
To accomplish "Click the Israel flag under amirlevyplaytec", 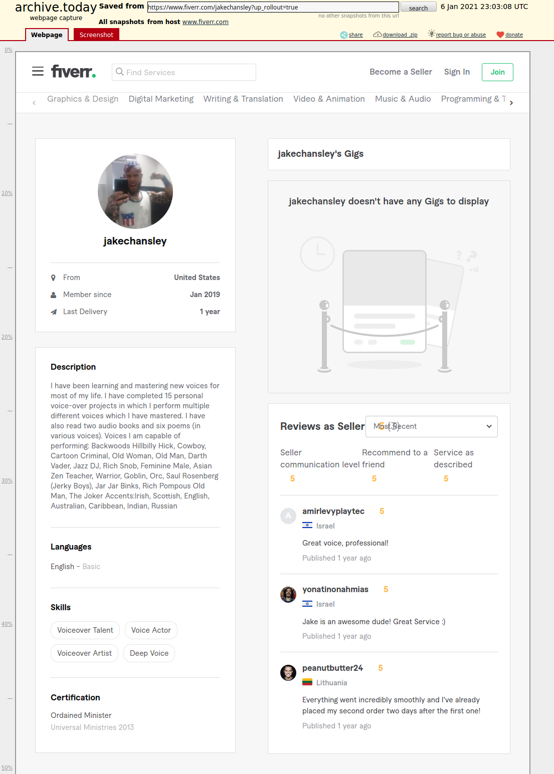I will [x=307, y=526].
